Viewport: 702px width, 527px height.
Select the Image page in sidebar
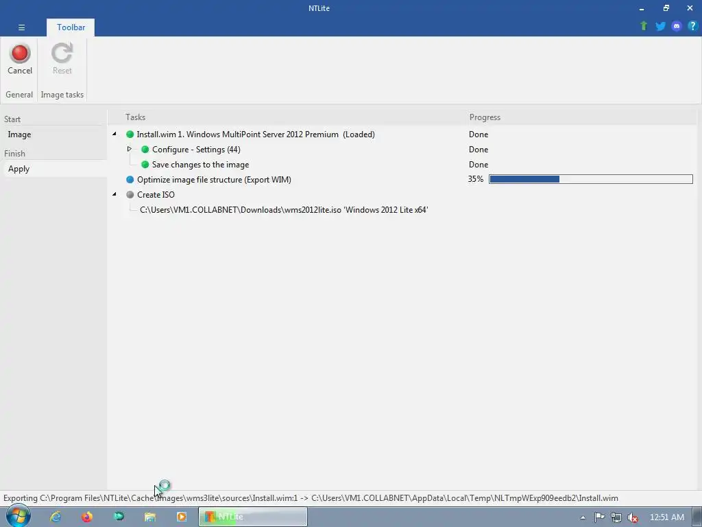click(x=53, y=134)
